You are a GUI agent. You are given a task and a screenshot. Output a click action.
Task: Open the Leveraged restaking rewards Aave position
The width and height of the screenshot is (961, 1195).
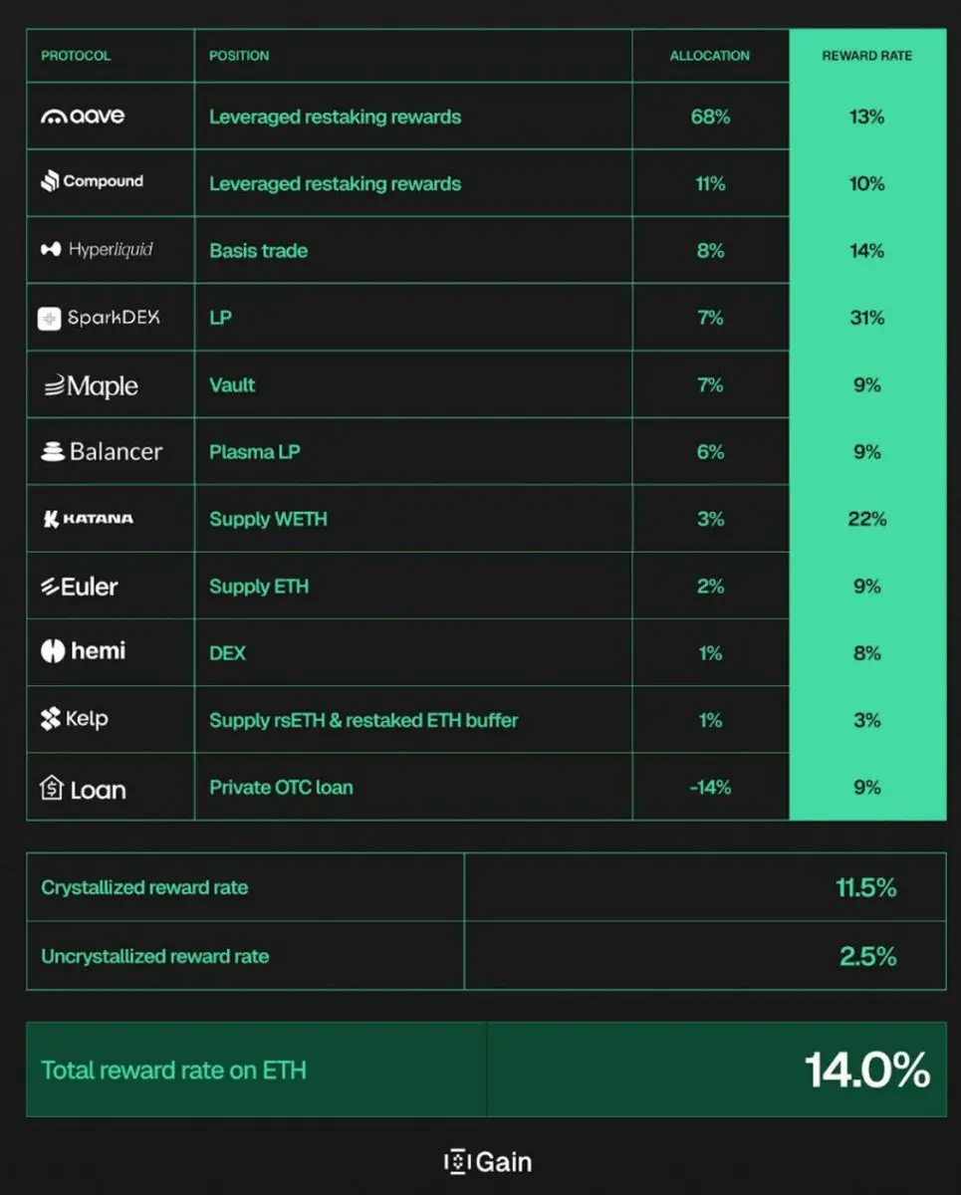click(335, 117)
